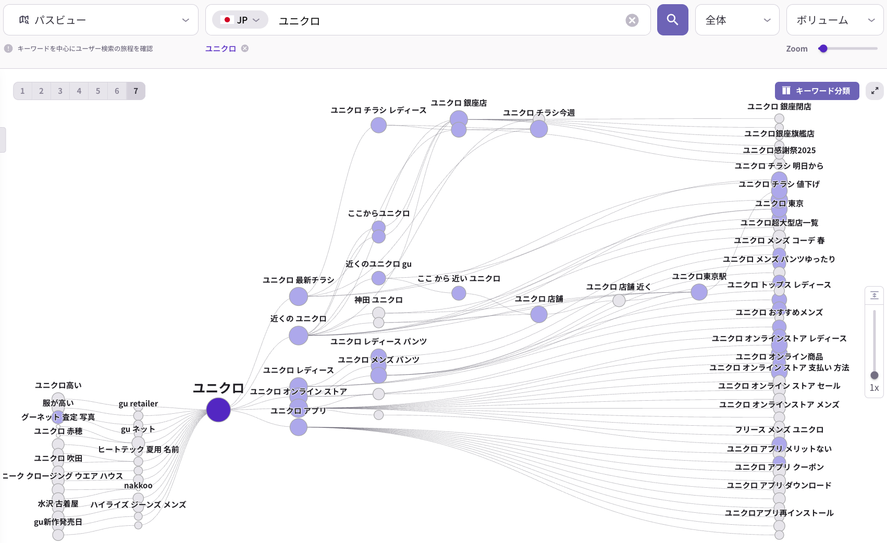Viewport: 887px width, 543px height.
Task: Click the ユニクロ チラシ今週 node circle
Action: [x=539, y=129]
